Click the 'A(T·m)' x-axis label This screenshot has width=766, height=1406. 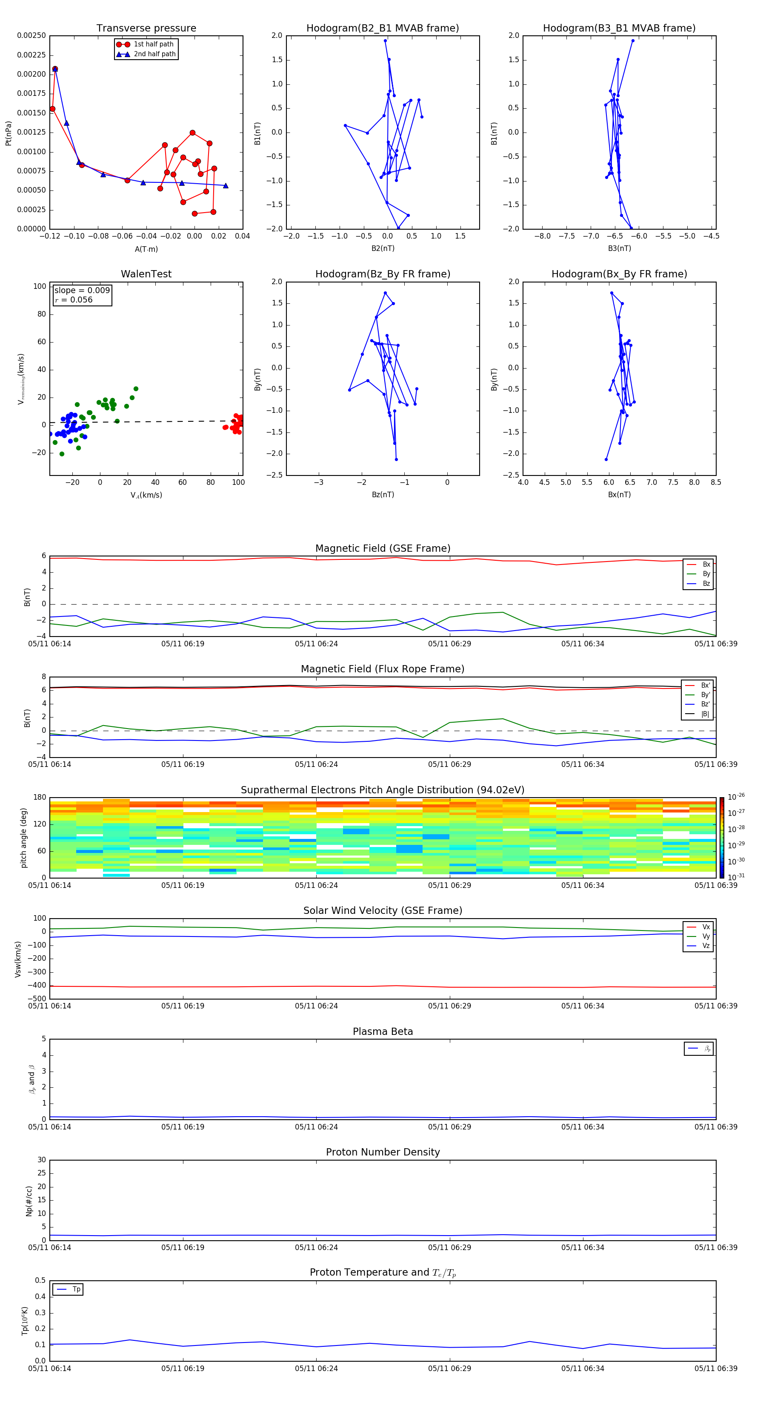click(146, 249)
